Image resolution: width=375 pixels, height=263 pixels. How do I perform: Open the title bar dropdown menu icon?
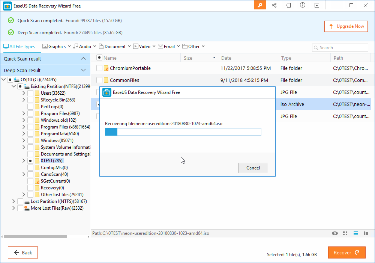[317, 5]
